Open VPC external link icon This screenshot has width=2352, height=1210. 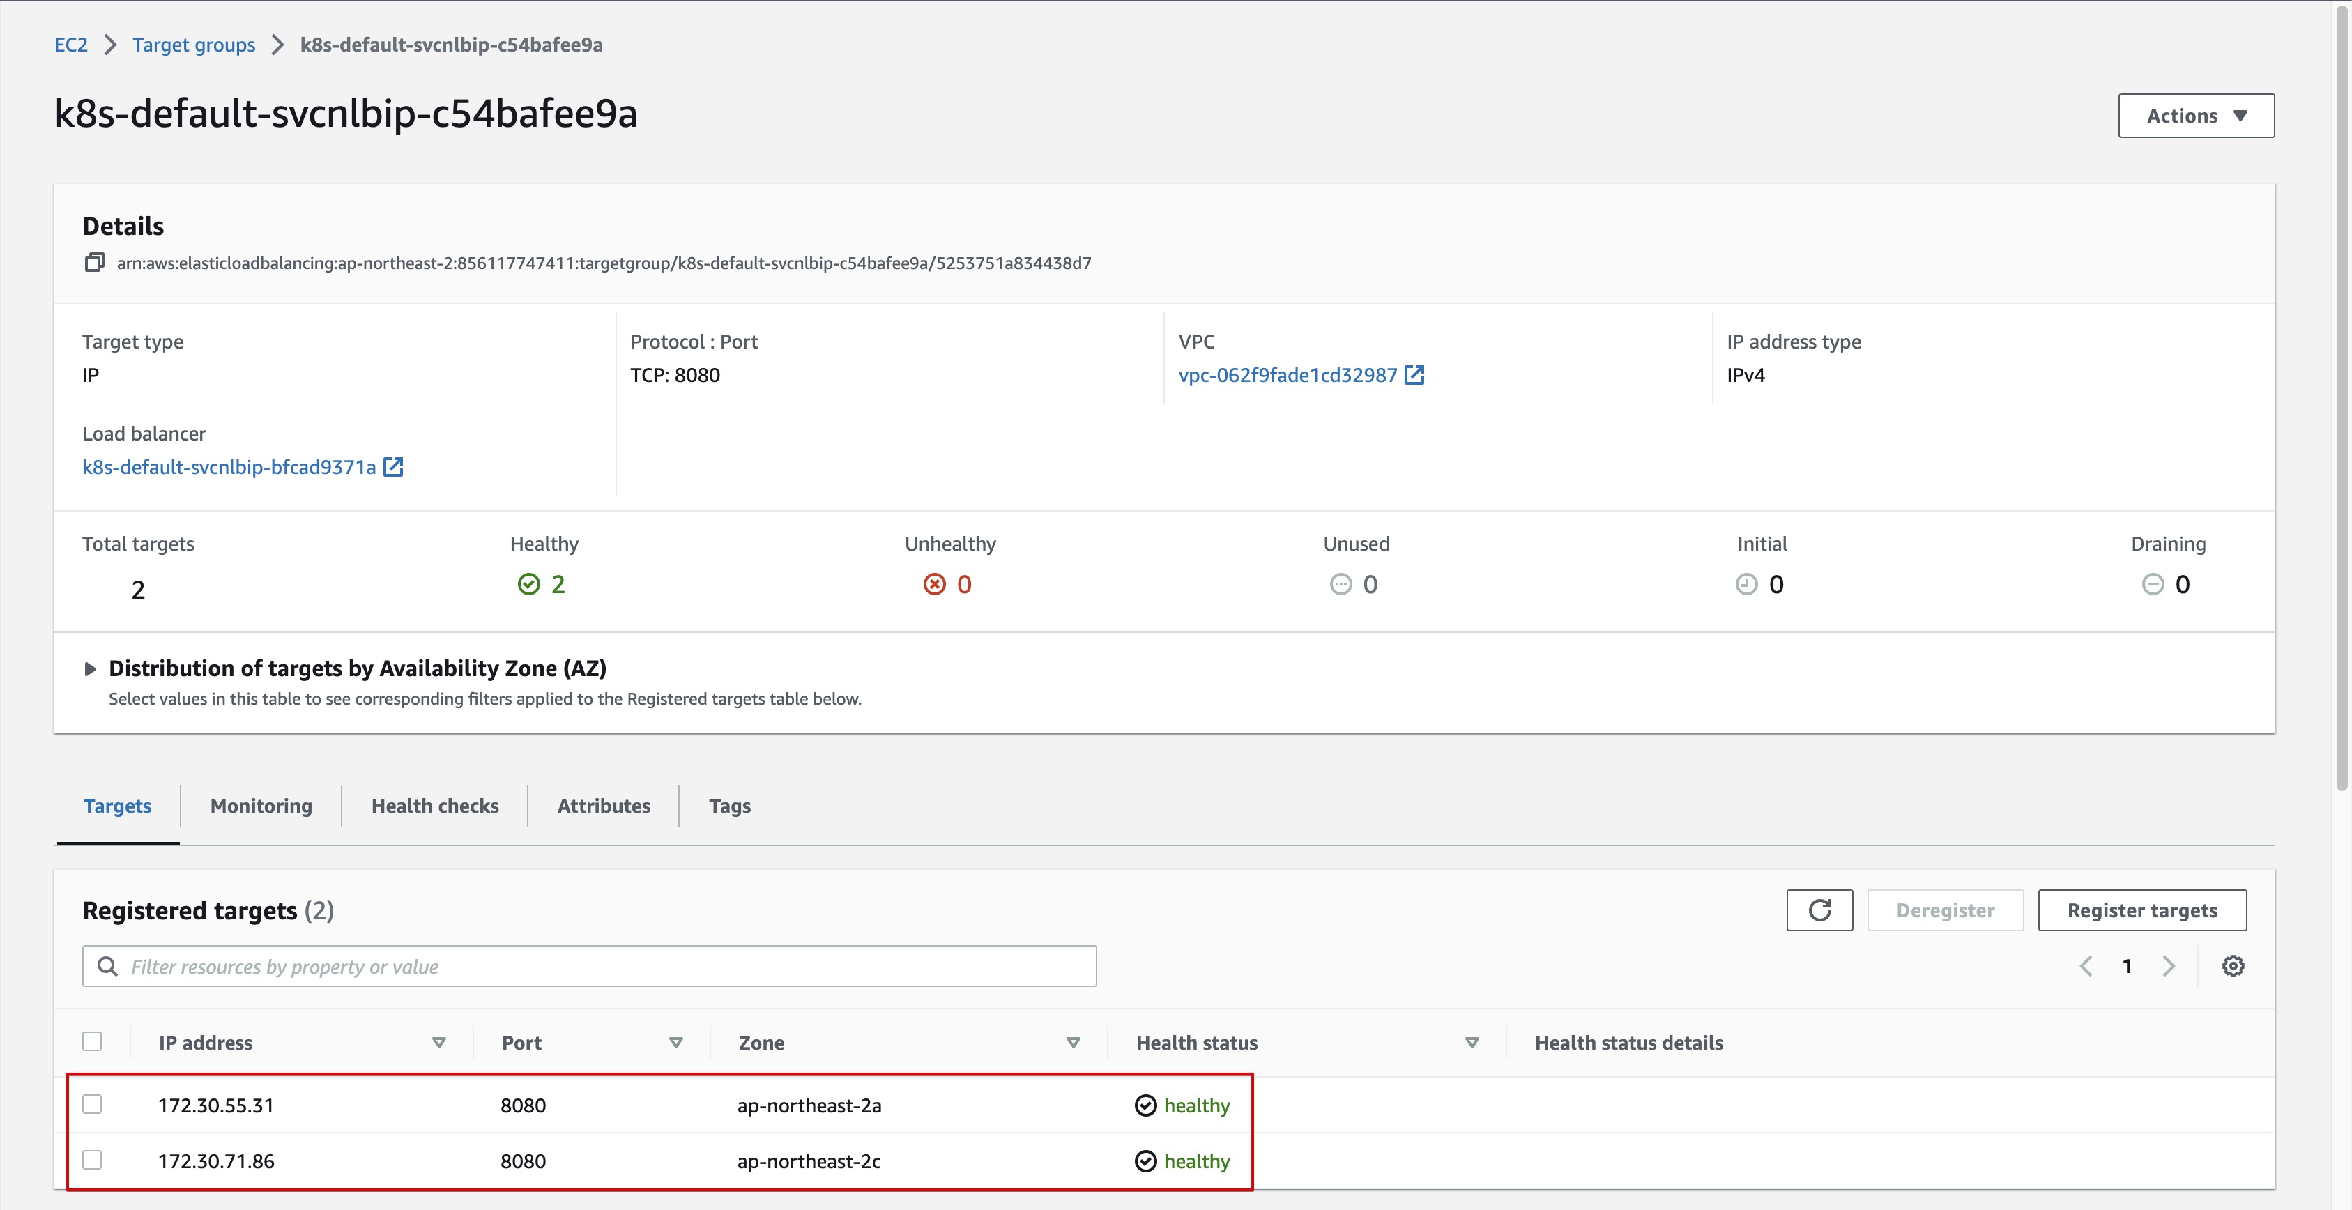(1414, 375)
